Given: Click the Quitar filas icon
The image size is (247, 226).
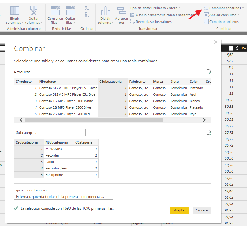Looking at the screenshot, I should pos(71,10).
